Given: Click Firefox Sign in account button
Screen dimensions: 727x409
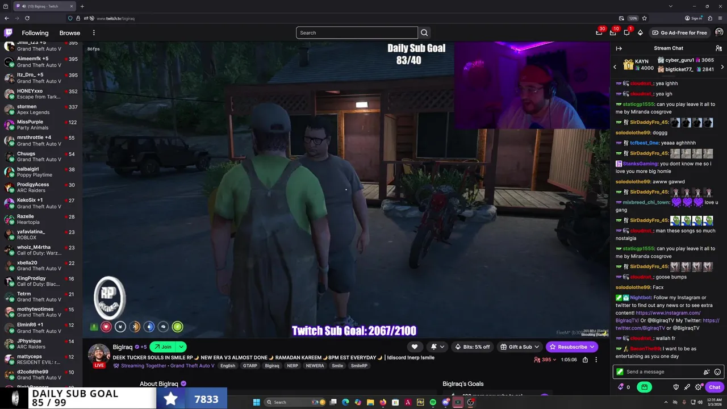Looking at the screenshot, I should 693,18.
